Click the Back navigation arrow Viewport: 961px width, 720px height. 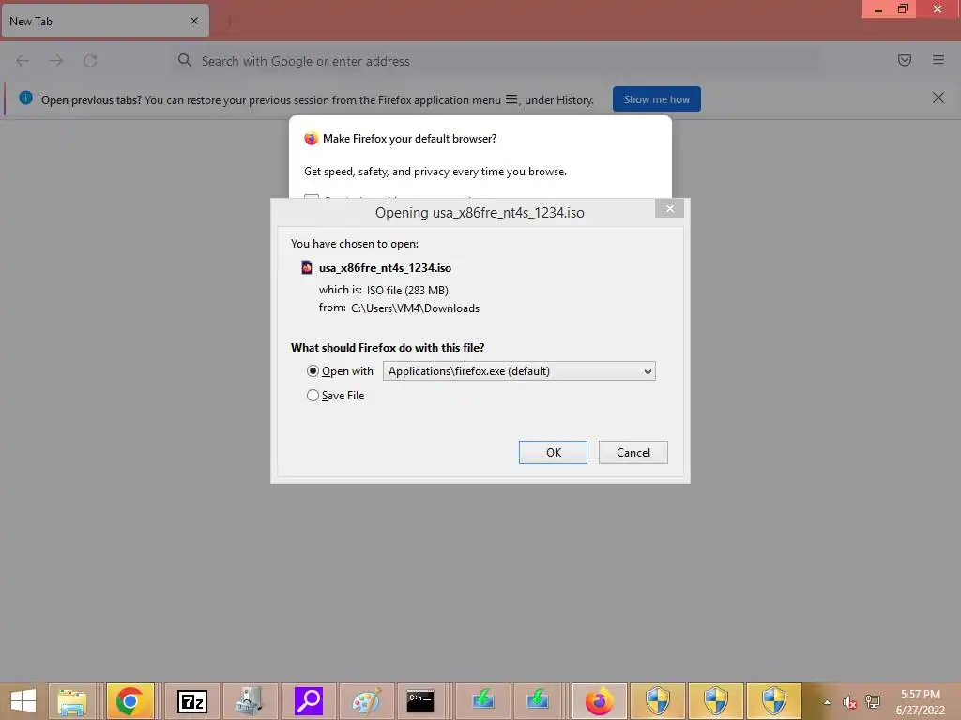pos(23,61)
